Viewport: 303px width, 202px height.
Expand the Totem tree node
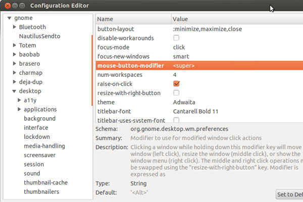point(15,45)
